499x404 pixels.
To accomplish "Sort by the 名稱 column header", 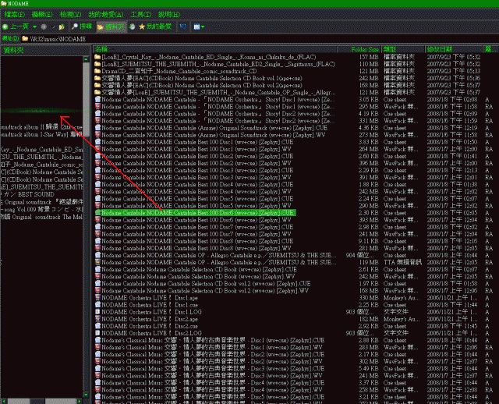I will 215,49.
